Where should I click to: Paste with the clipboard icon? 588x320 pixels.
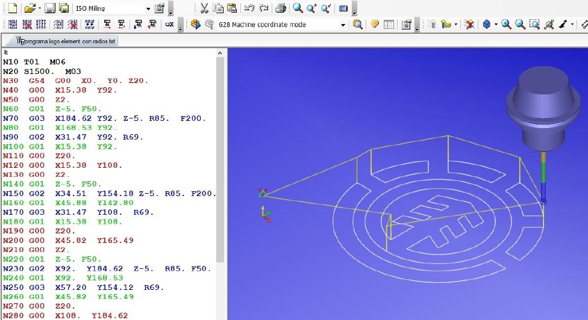click(232, 8)
